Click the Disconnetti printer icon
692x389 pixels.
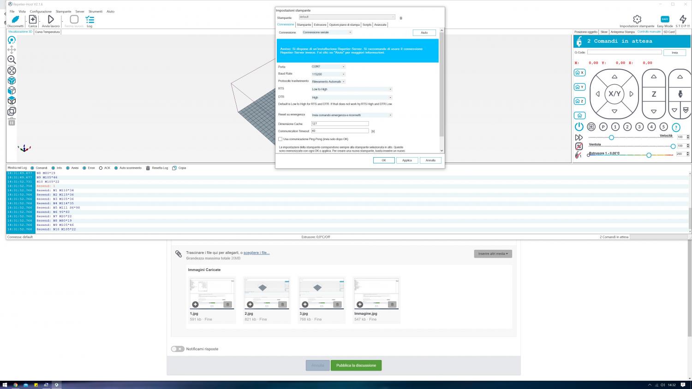pyautogui.click(x=15, y=20)
